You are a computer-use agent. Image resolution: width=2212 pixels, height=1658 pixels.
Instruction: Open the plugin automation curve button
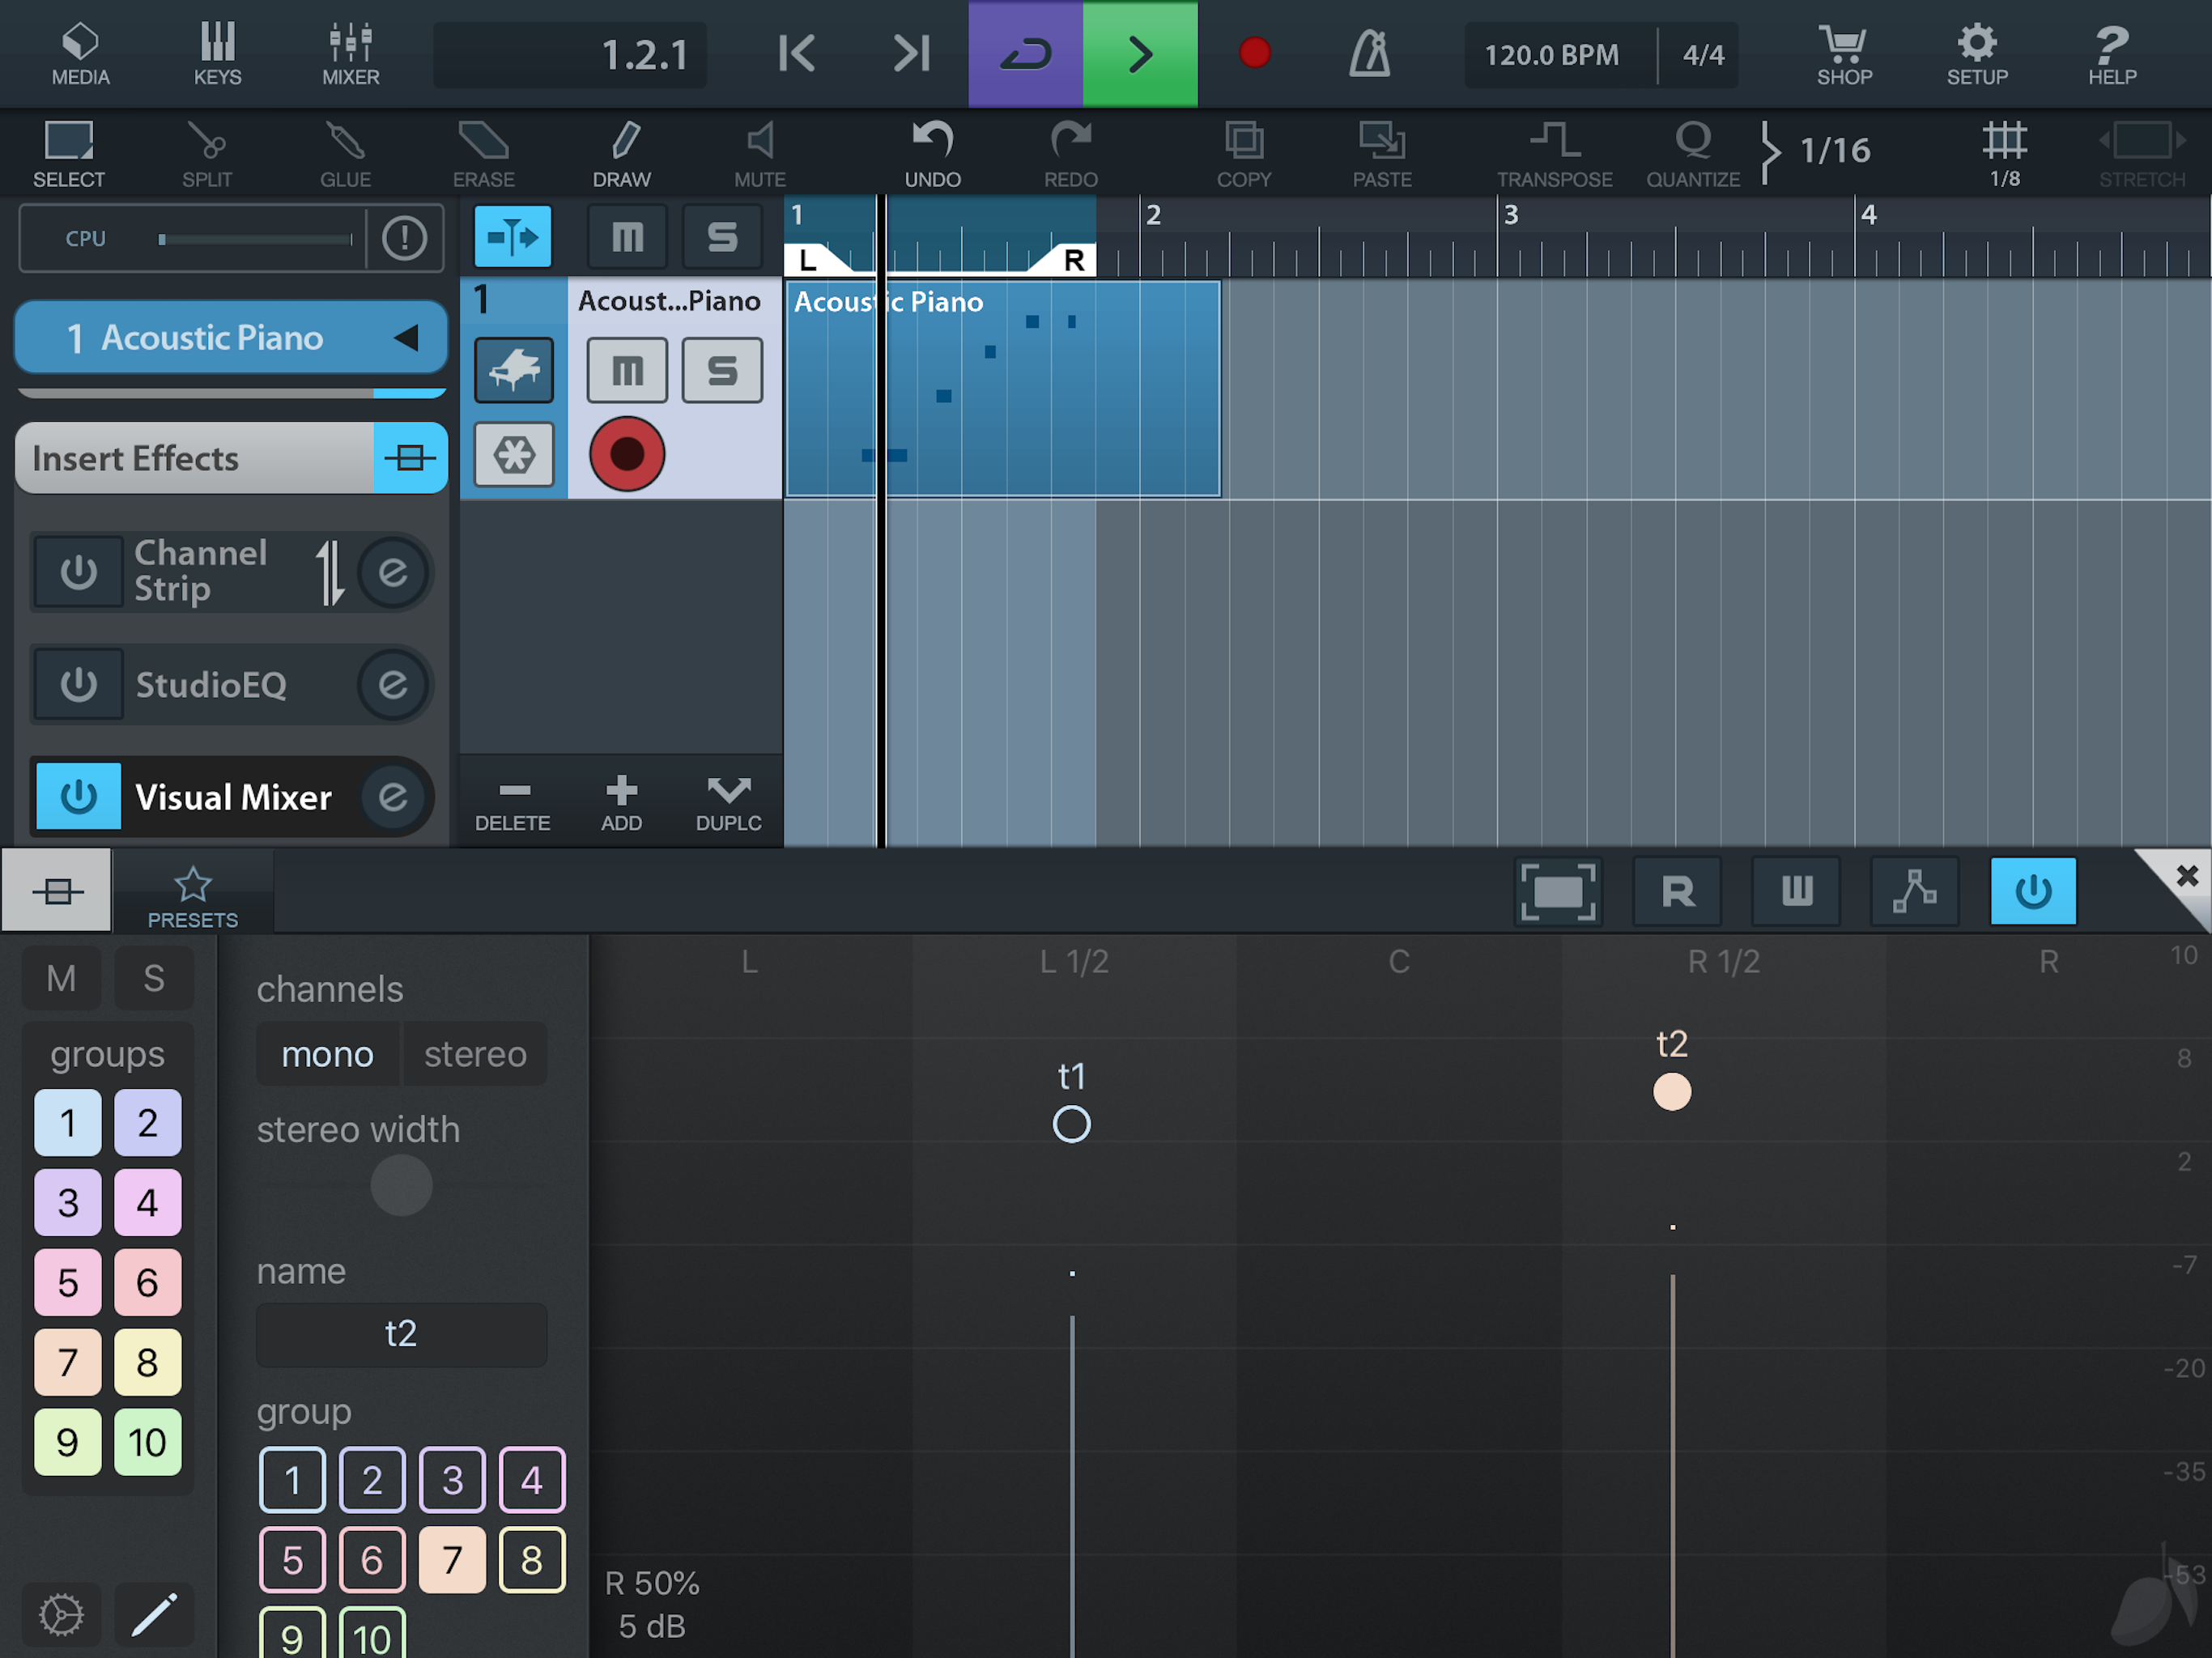point(1914,890)
